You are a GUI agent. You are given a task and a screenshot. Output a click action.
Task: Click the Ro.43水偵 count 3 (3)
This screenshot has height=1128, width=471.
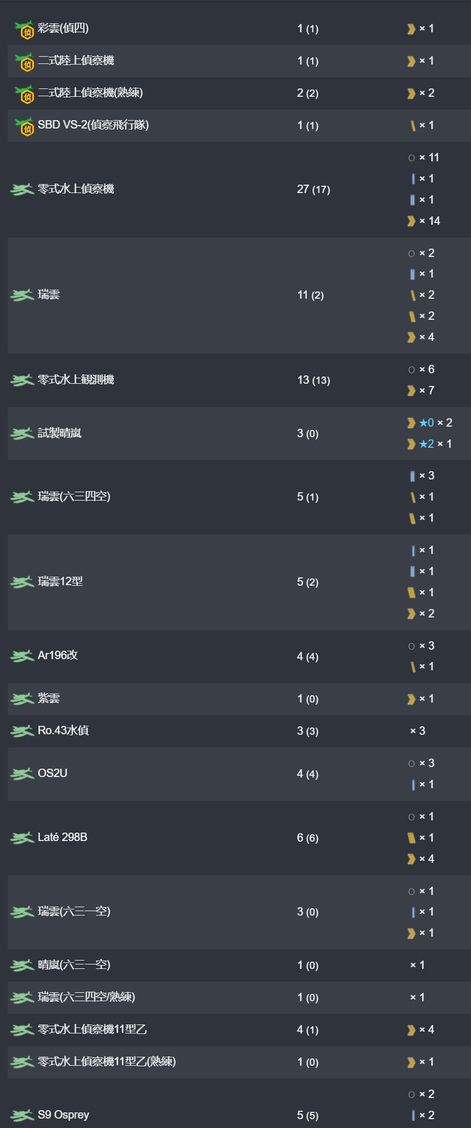tap(308, 731)
